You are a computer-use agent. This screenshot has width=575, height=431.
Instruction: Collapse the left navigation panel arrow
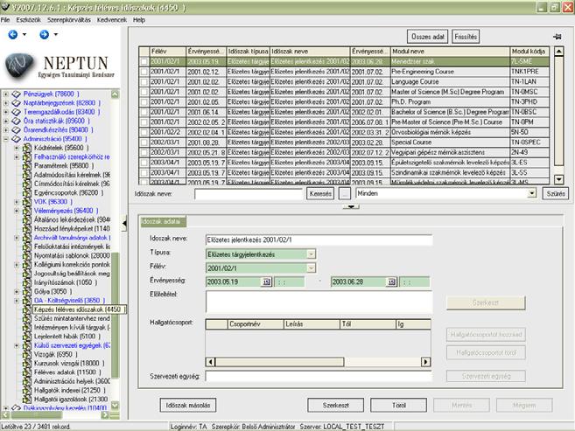[x=124, y=223]
